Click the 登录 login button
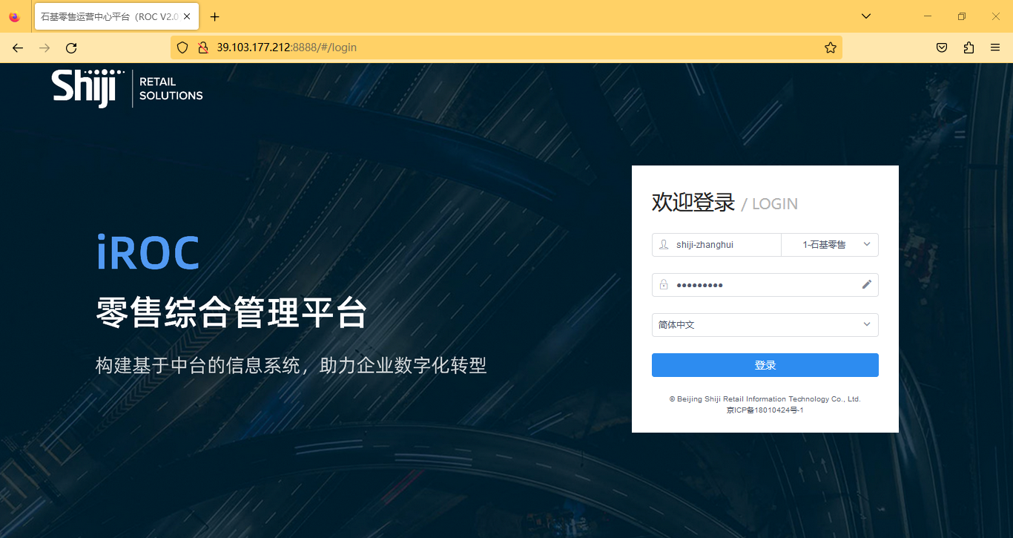 pos(765,365)
